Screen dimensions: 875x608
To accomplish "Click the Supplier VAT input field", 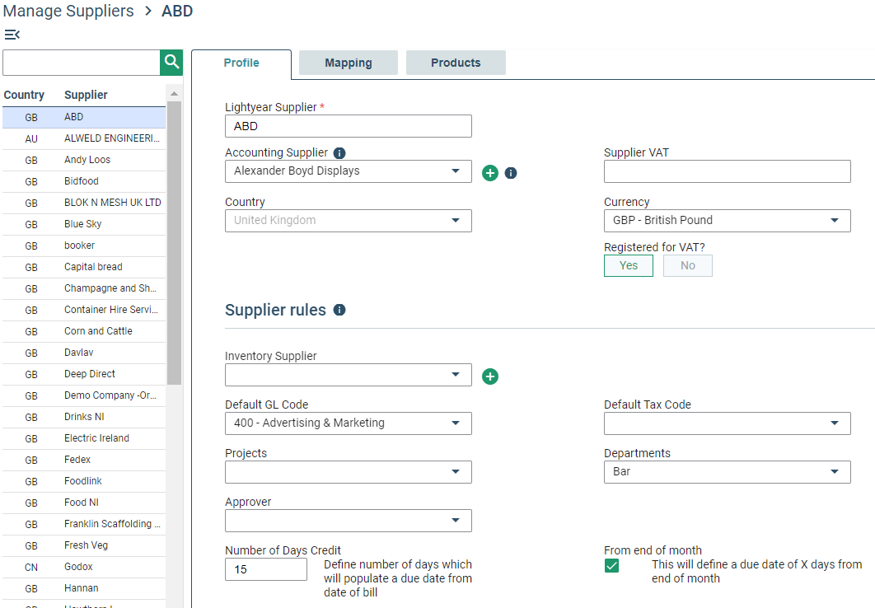I will click(x=727, y=171).
